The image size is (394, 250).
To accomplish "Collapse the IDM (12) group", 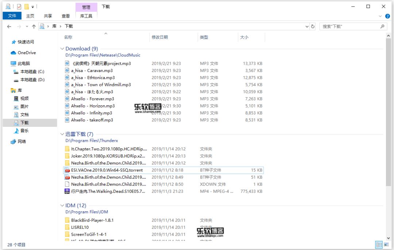I will 62,206.
